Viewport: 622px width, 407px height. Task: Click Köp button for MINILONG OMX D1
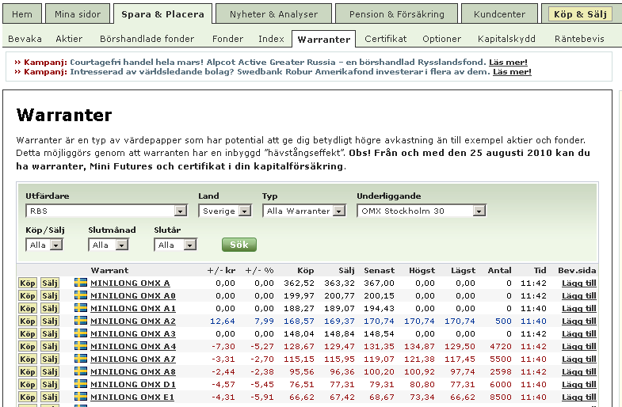28,384
